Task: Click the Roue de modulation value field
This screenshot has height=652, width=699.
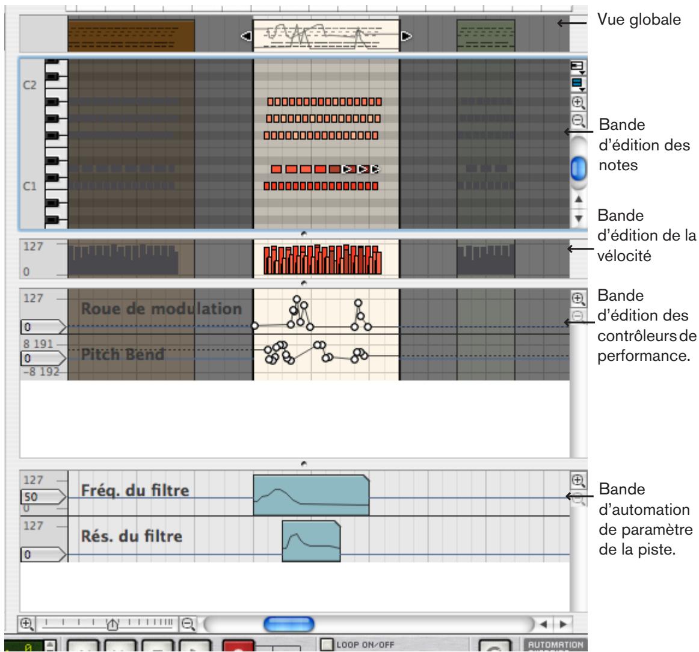Action: tap(43, 327)
